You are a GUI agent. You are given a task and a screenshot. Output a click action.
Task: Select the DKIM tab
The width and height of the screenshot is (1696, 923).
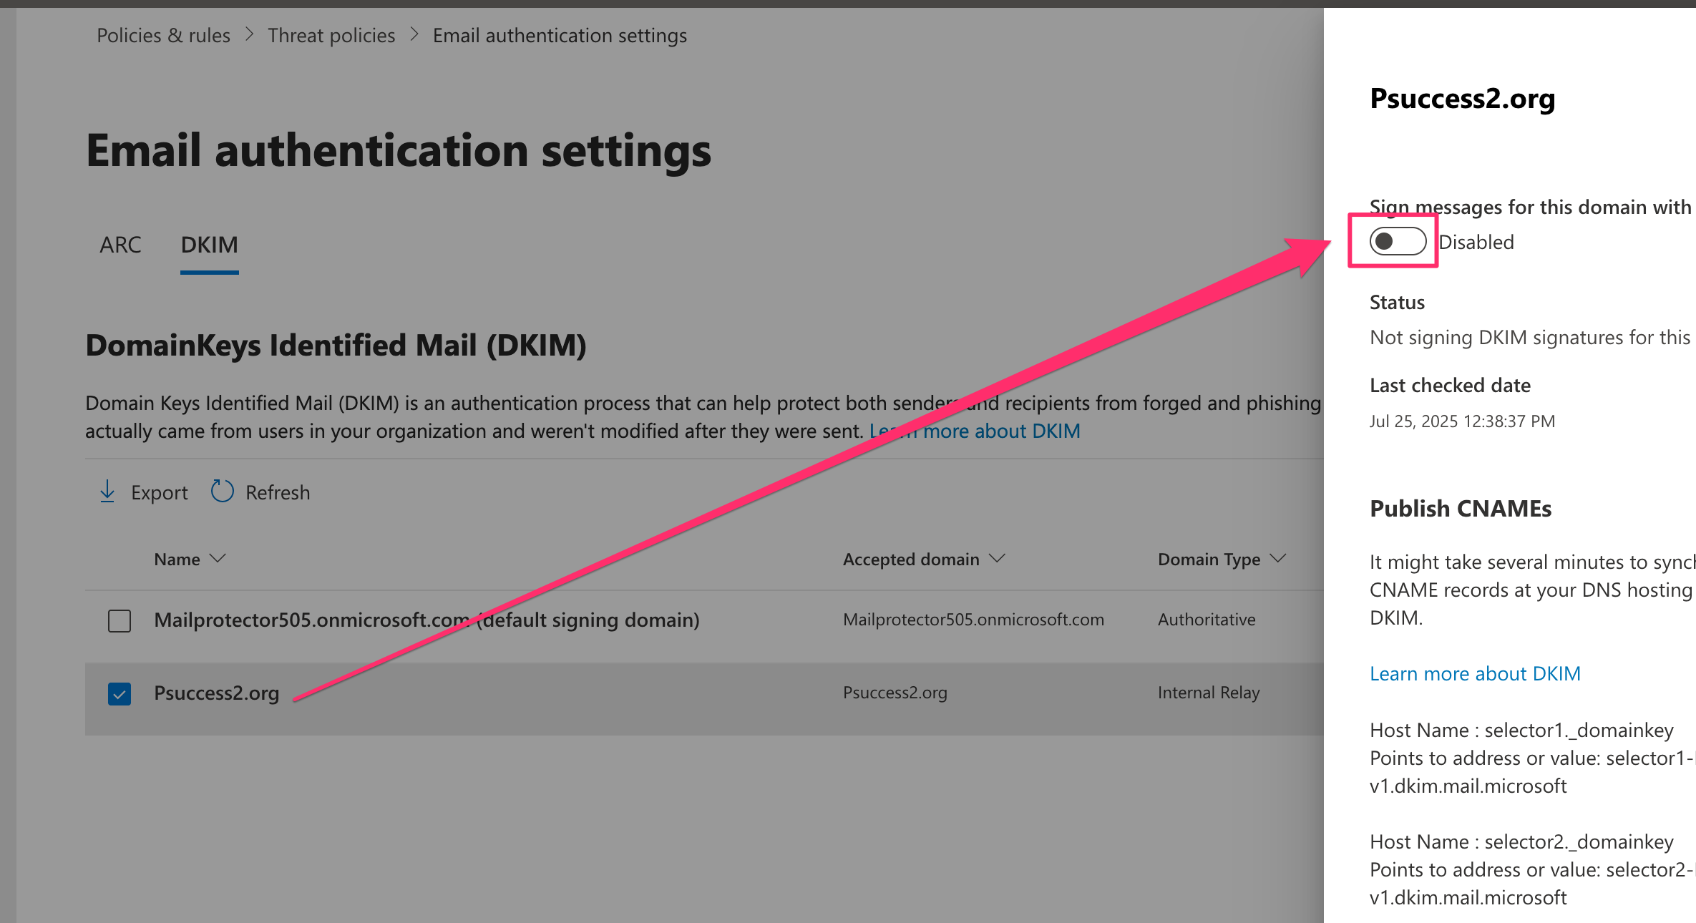click(209, 245)
